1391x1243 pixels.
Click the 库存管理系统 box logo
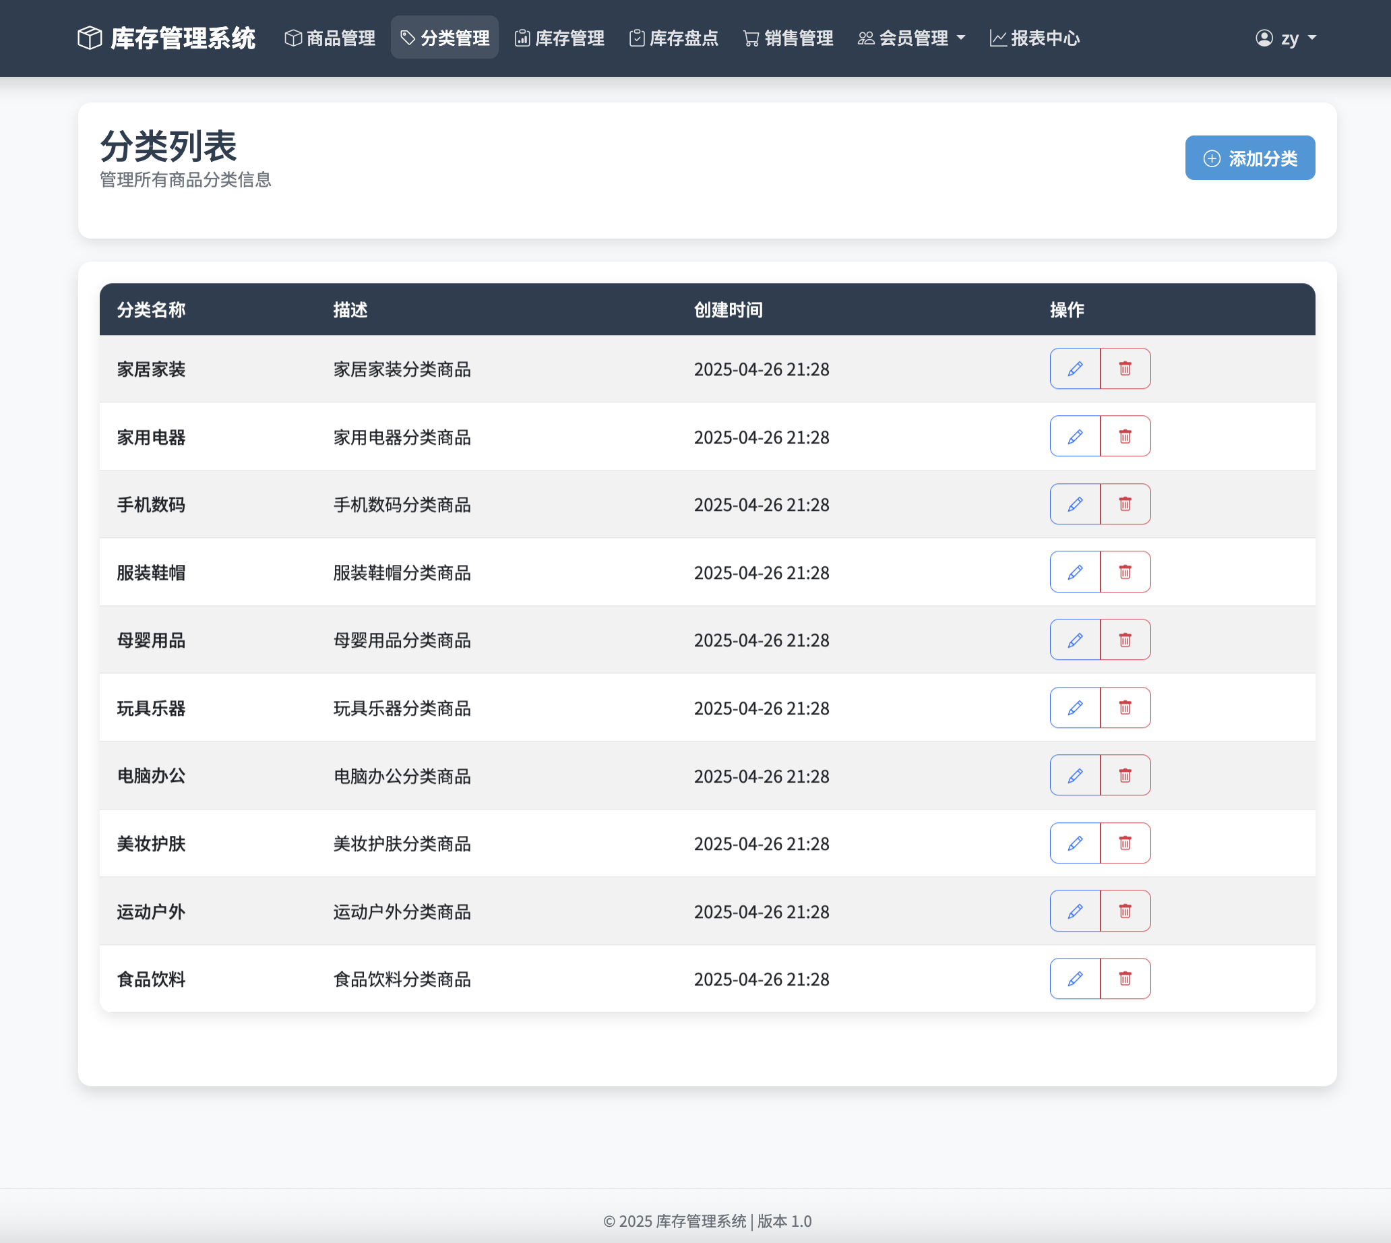click(x=90, y=38)
